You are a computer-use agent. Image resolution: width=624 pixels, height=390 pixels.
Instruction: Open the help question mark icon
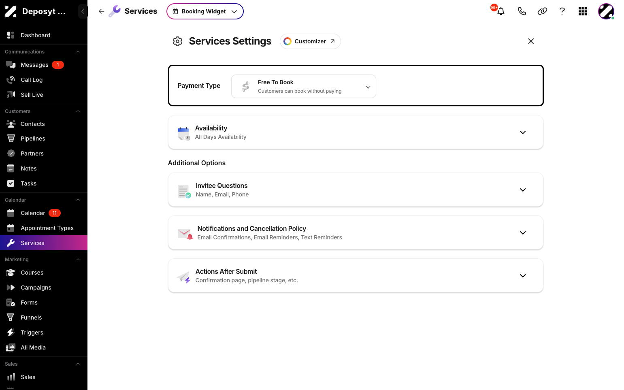[x=562, y=11]
